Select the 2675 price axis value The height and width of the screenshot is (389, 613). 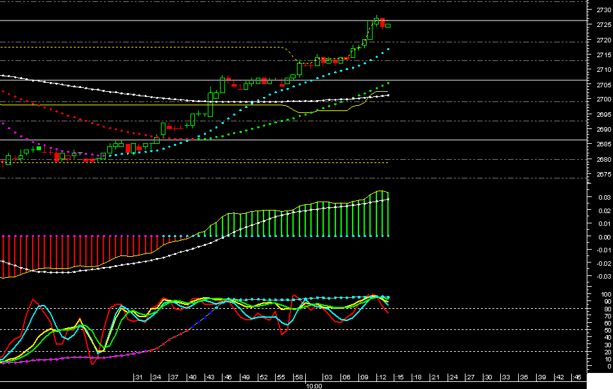603,174
